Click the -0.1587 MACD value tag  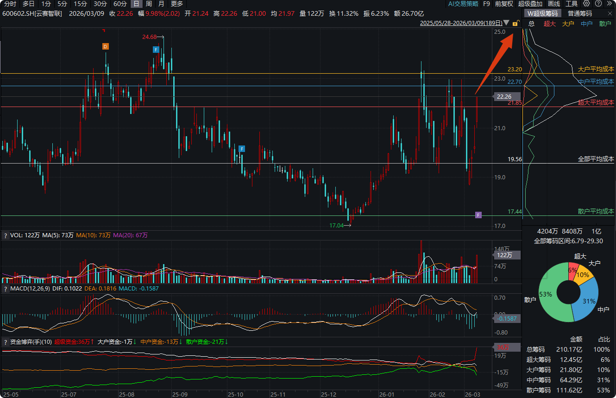pyautogui.click(x=507, y=319)
